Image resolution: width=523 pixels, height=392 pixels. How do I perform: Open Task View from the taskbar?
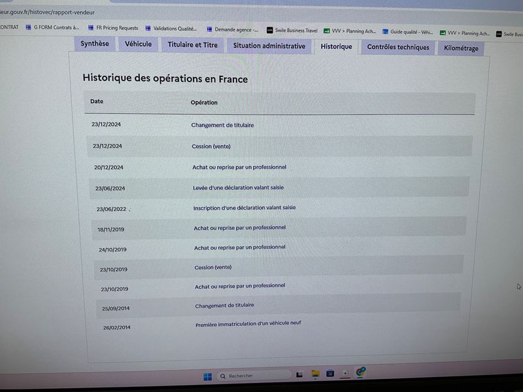pos(299,375)
